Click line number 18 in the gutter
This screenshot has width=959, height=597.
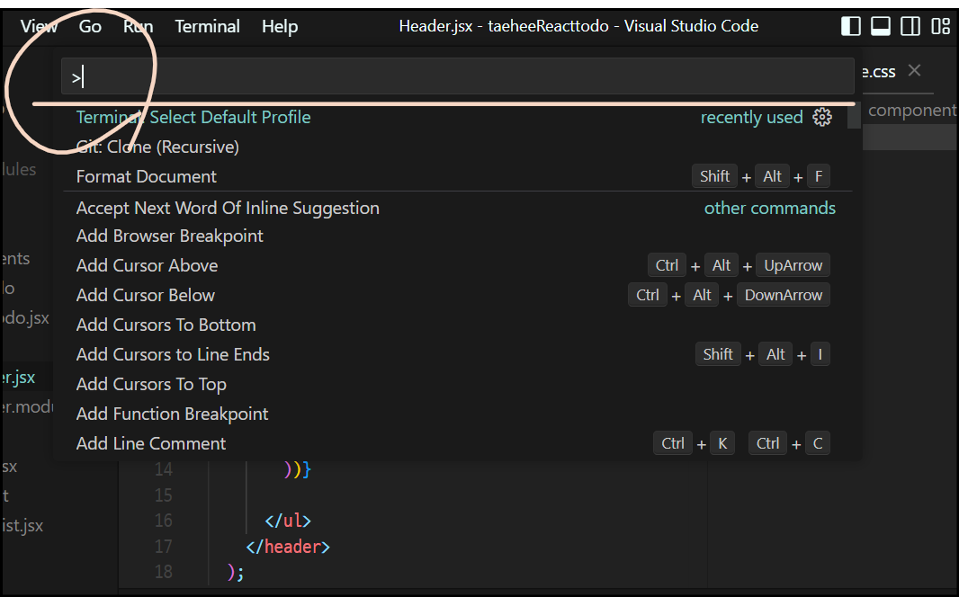click(x=164, y=571)
